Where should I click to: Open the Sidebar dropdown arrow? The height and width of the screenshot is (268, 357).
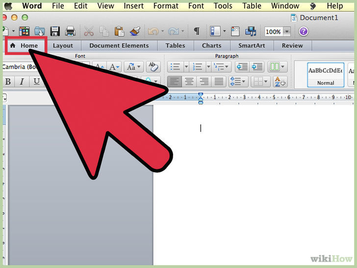click(x=224, y=31)
